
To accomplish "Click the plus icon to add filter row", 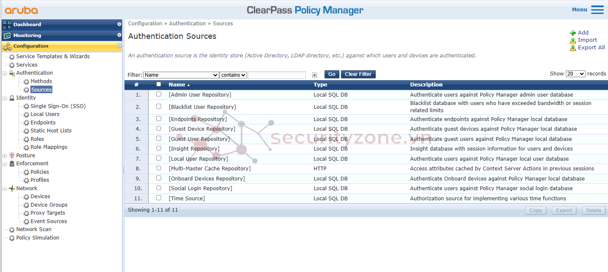I will coord(314,75).
